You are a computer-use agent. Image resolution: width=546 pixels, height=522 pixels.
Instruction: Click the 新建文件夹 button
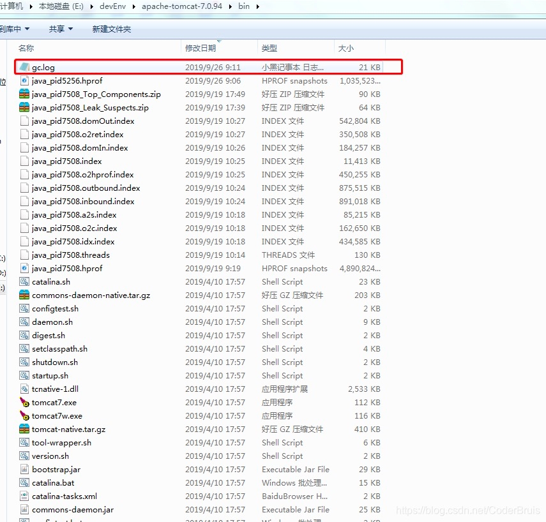pos(111,29)
